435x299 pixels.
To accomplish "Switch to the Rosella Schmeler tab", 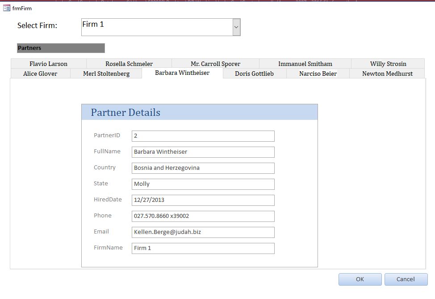I will [129, 64].
